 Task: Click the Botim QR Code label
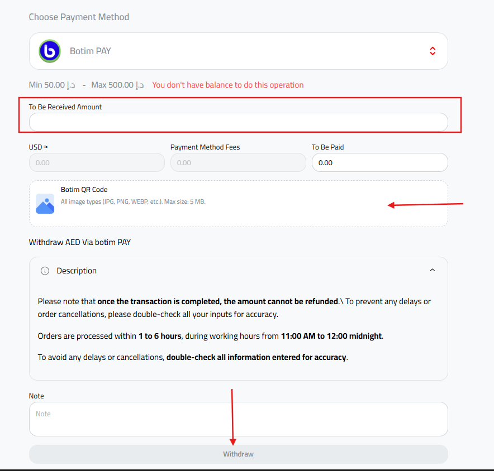(84, 190)
